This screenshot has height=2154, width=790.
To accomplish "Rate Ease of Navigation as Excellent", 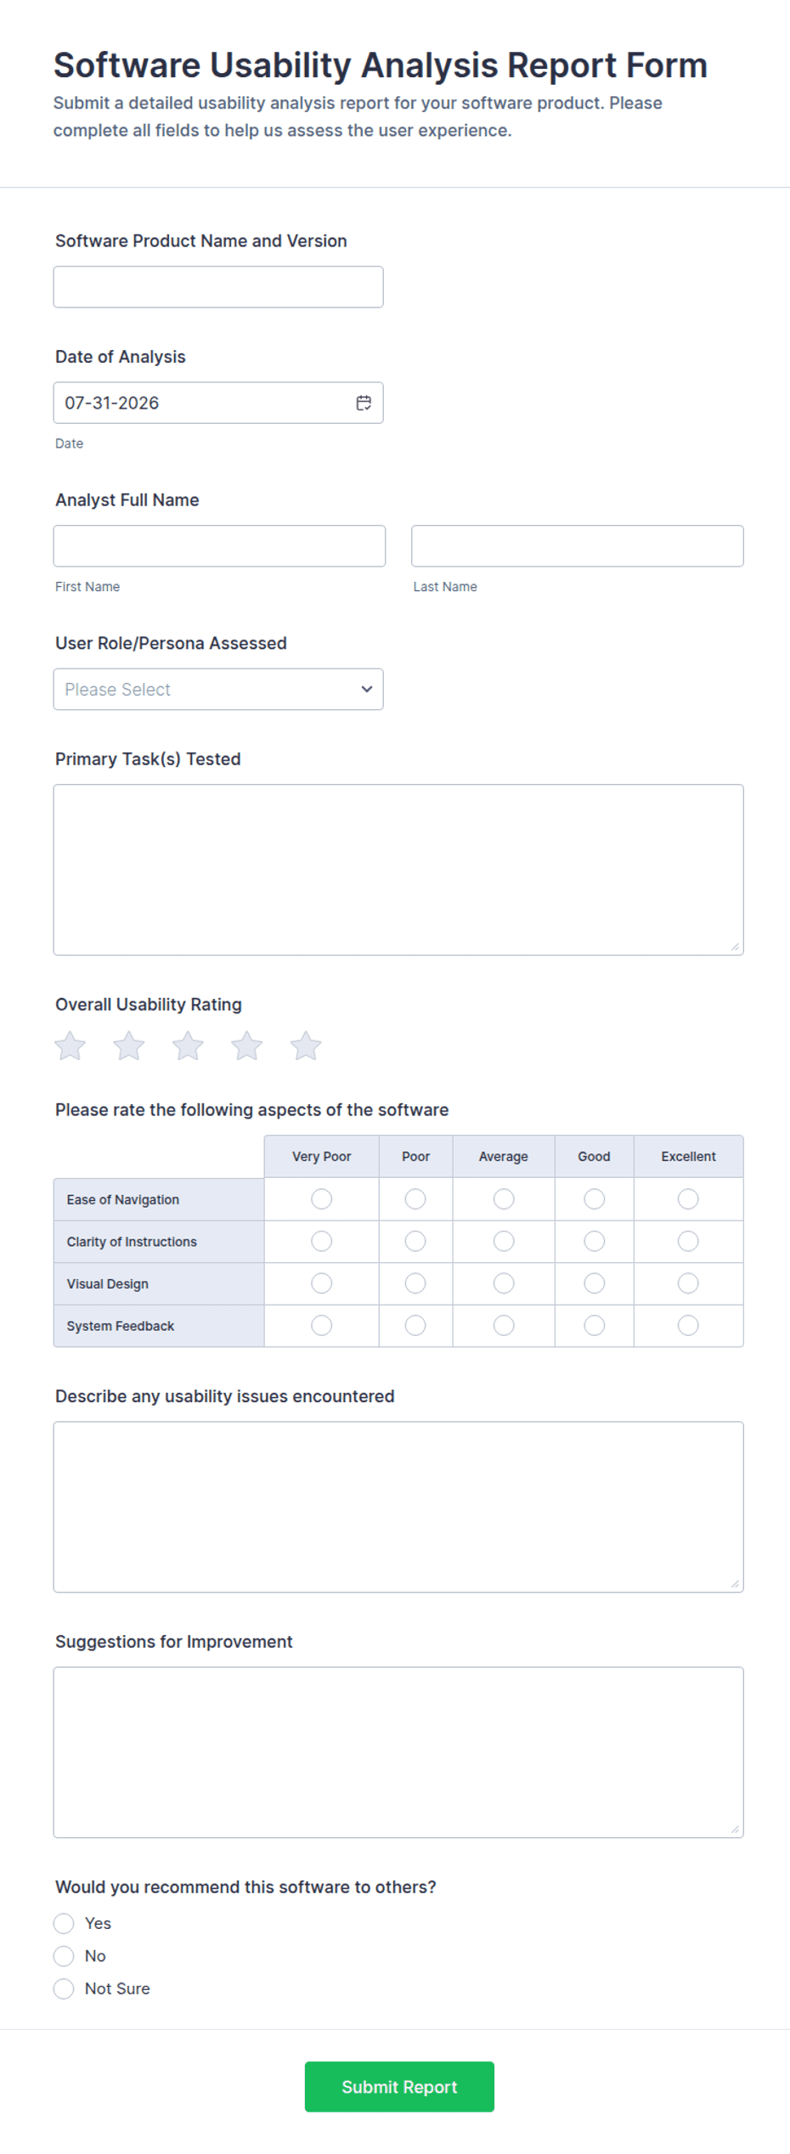I will [x=688, y=1198].
